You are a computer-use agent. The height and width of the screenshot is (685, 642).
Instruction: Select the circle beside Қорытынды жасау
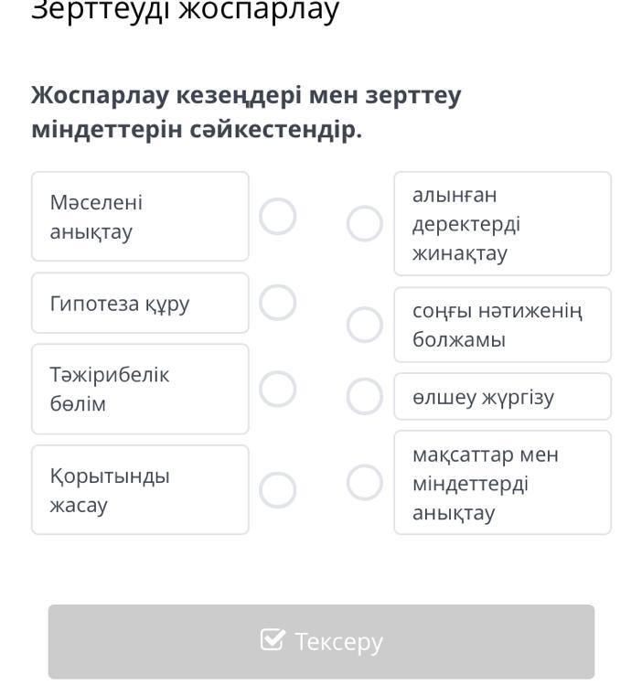pos(277,489)
